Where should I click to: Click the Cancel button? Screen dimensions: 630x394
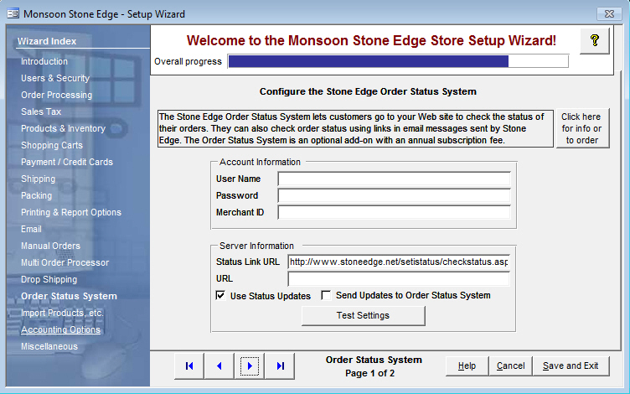click(x=510, y=365)
